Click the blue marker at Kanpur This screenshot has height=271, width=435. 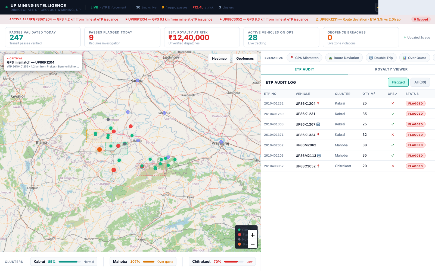(138, 80)
